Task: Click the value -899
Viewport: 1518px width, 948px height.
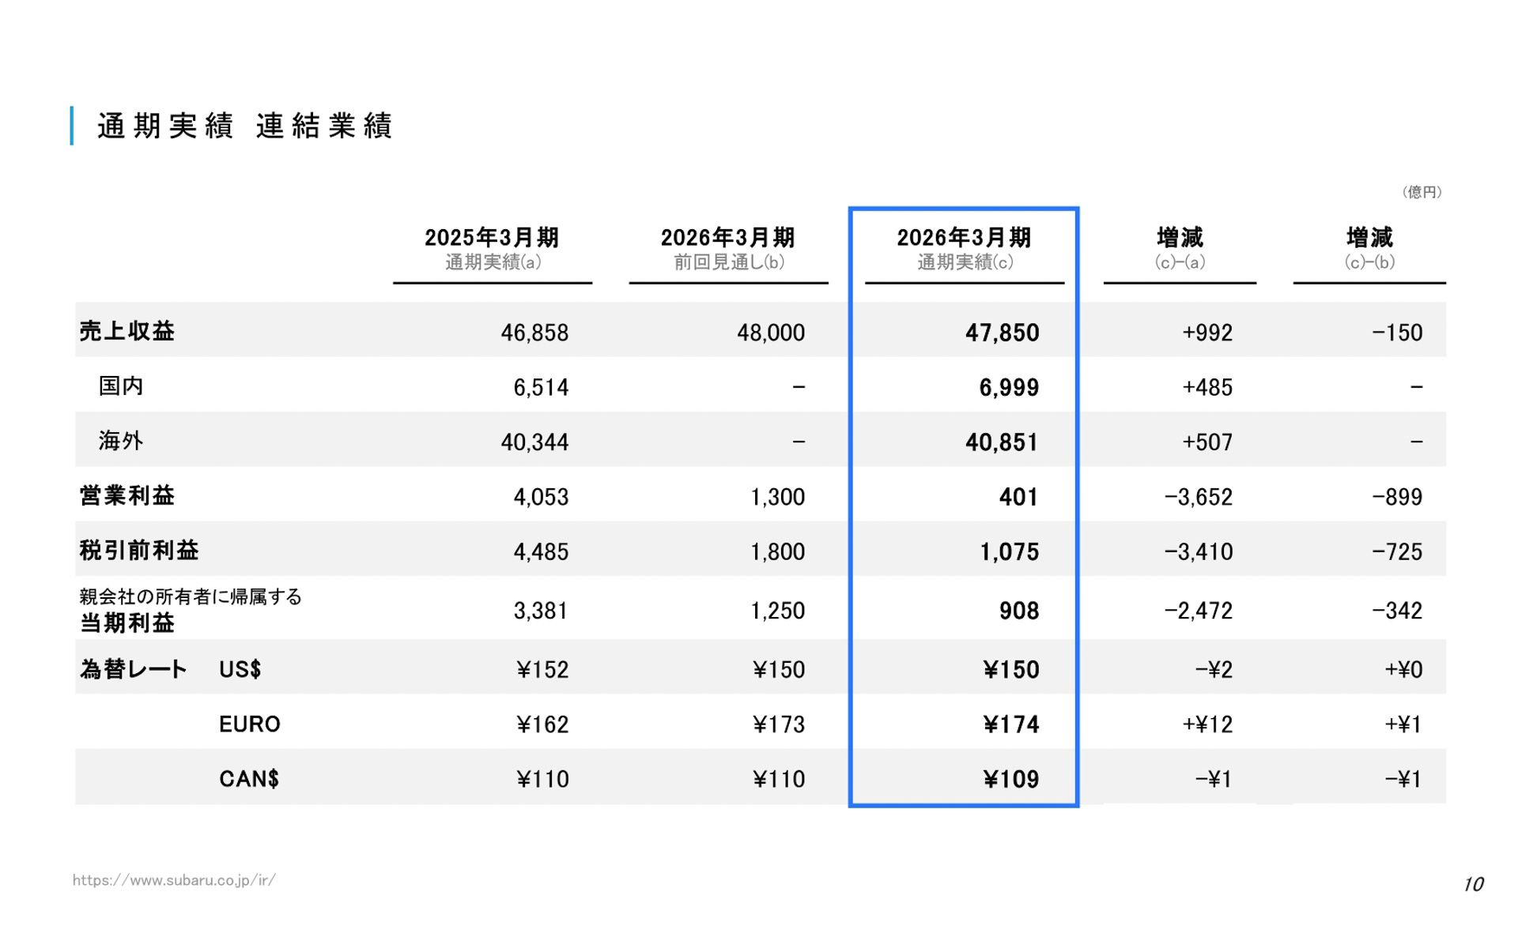Action: point(1397,497)
